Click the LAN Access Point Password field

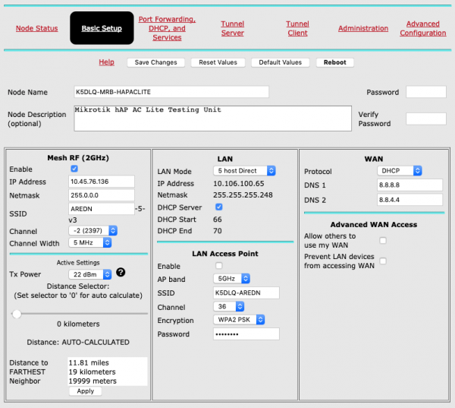point(246,334)
